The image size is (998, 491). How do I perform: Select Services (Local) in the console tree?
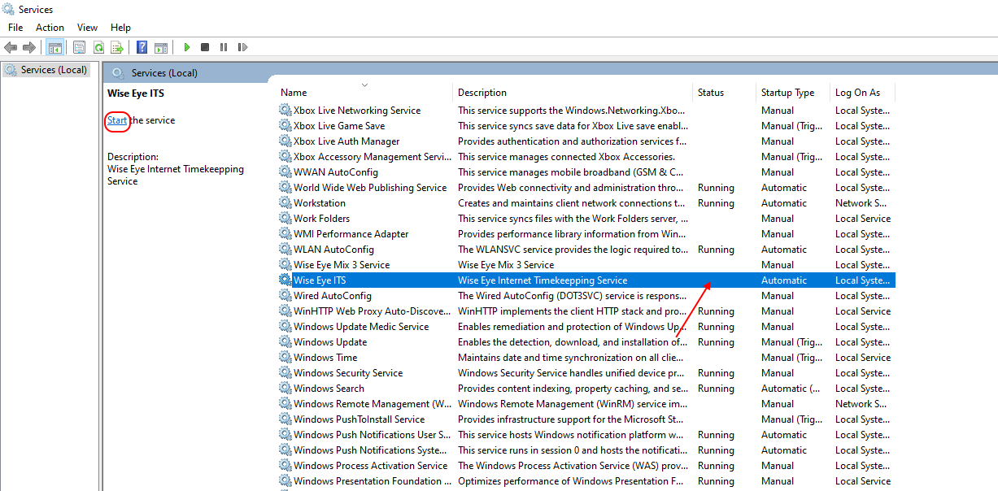[54, 70]
